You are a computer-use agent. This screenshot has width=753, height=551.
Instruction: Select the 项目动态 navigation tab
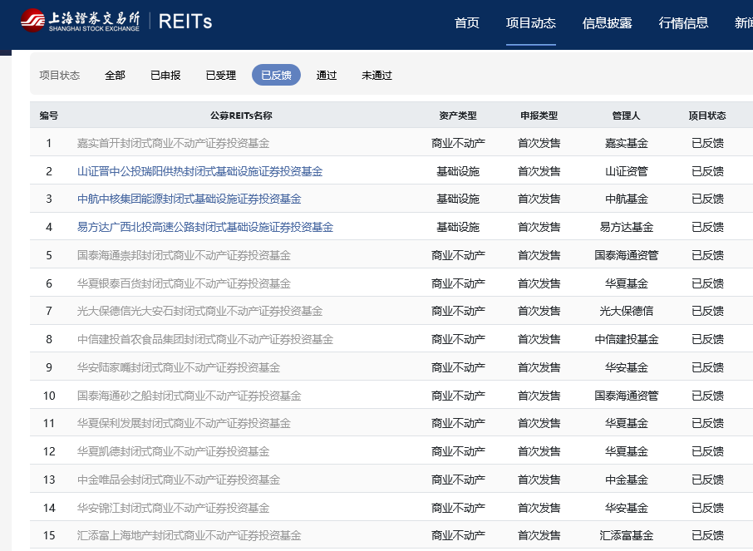point(530,22)
